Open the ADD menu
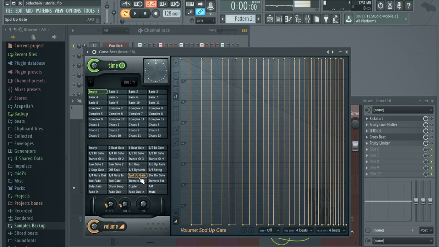This screenshot has width=439, height=247. (29, 11)
